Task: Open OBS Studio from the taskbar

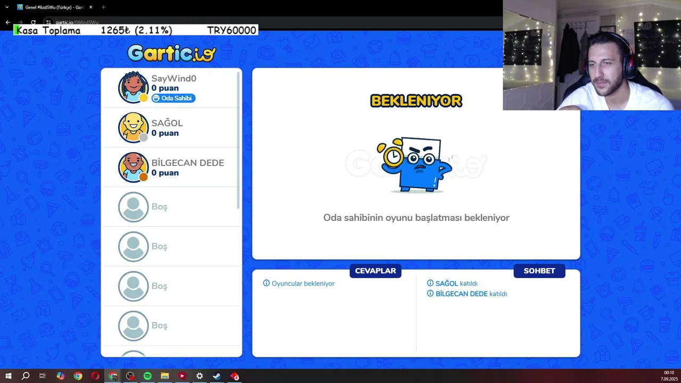Action: 130,376
